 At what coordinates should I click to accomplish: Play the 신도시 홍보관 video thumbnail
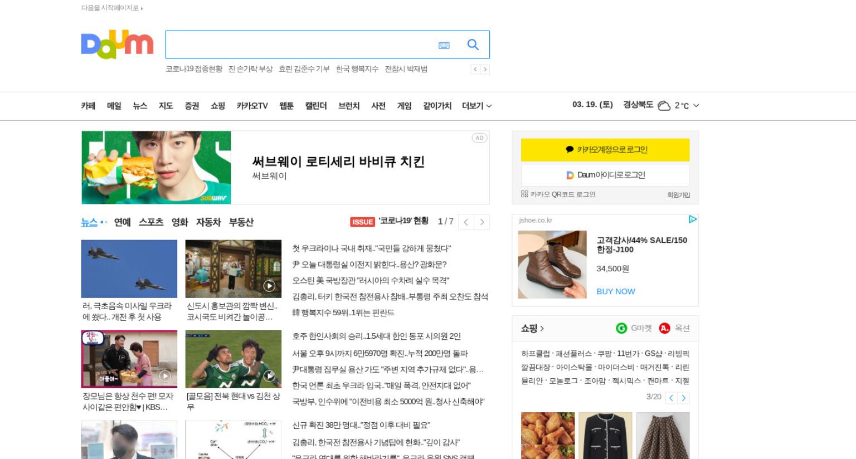tap(234, 268)
